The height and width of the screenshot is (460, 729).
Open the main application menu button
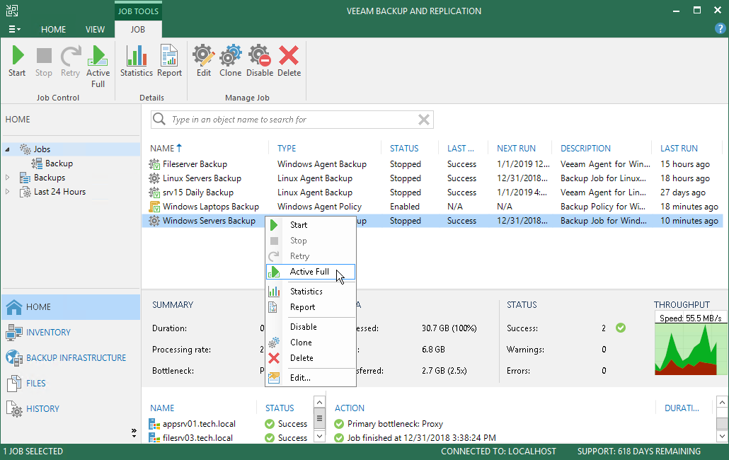(14, 29)
